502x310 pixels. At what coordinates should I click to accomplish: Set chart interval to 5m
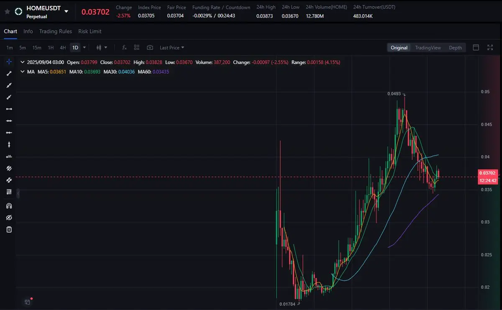pos(23,48)
